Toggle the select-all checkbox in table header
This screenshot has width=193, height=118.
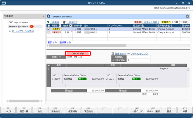click(49, 25)
